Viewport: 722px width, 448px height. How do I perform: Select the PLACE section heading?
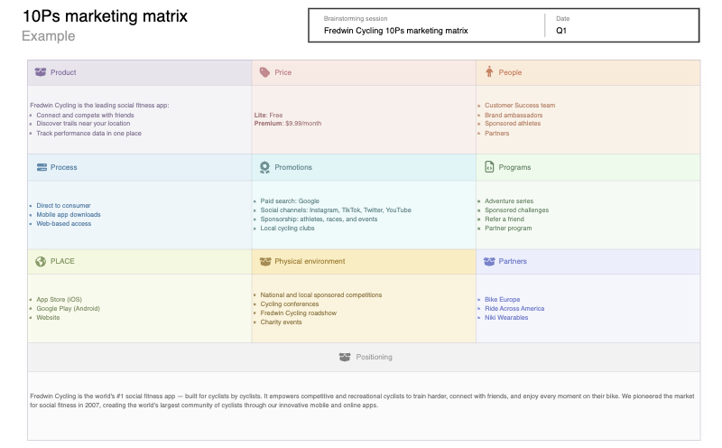pos(62,261)
